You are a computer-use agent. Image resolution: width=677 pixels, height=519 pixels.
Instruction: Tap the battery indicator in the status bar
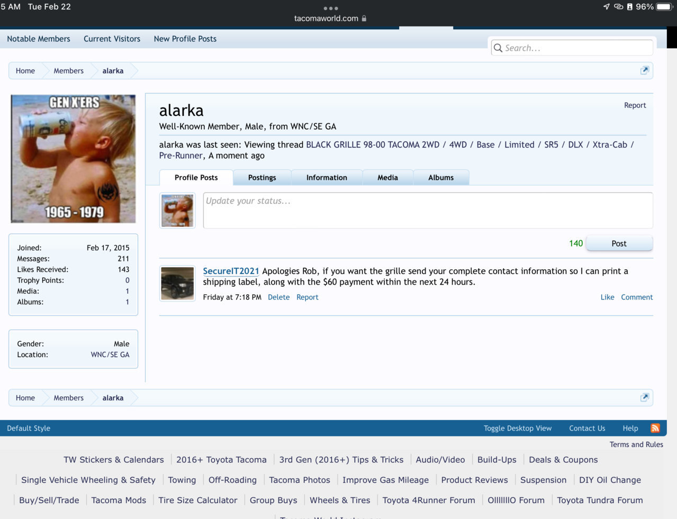(665, 6)
